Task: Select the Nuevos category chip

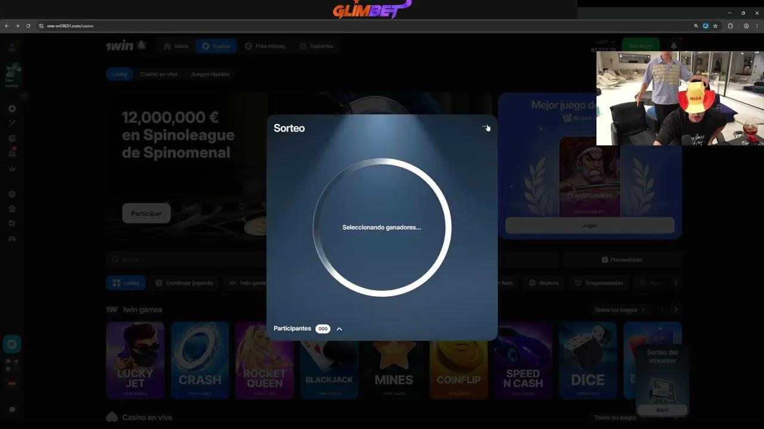Action: [x=544, y=283]
